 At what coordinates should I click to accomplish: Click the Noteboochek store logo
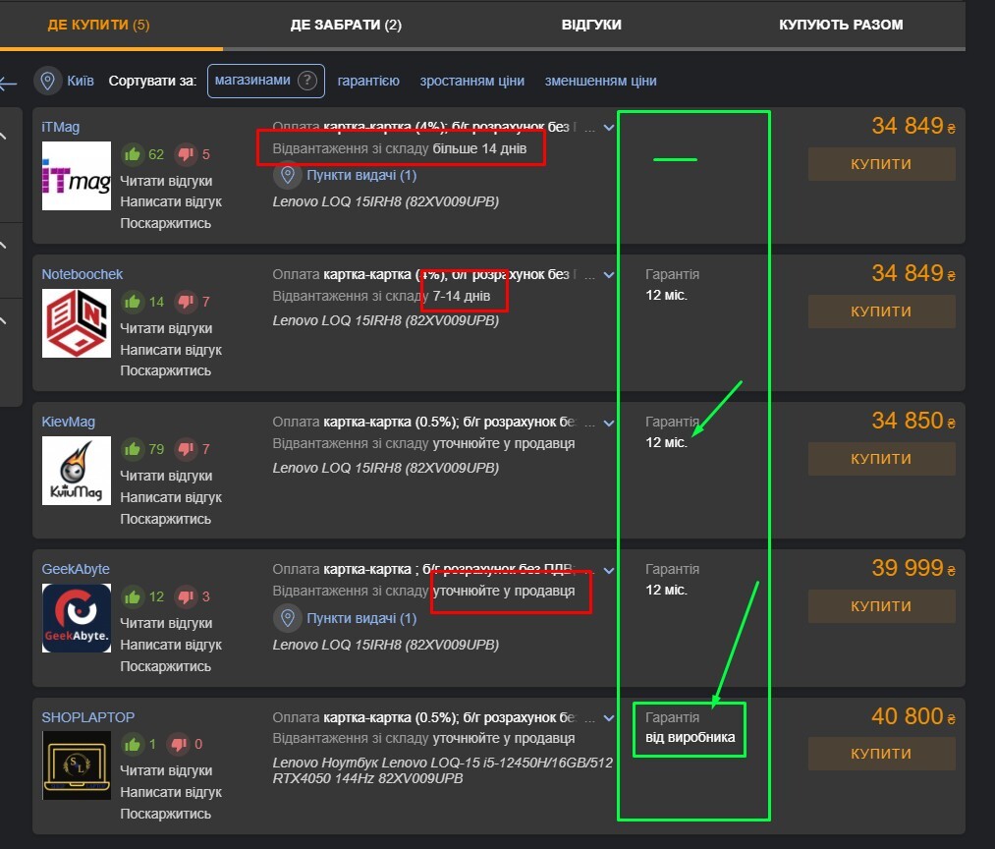click(77, 323)
